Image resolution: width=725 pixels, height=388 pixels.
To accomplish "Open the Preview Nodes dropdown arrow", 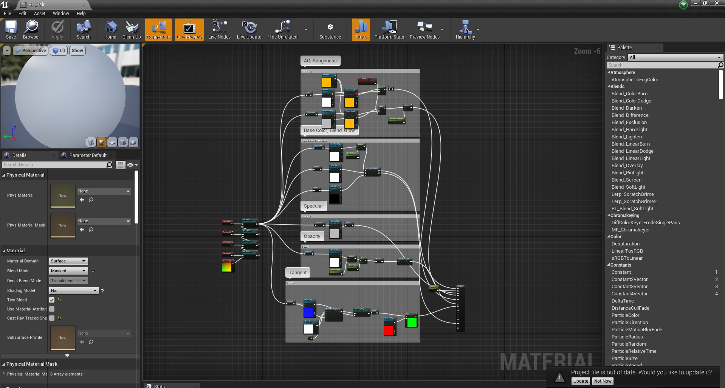I will coord(442,29).
